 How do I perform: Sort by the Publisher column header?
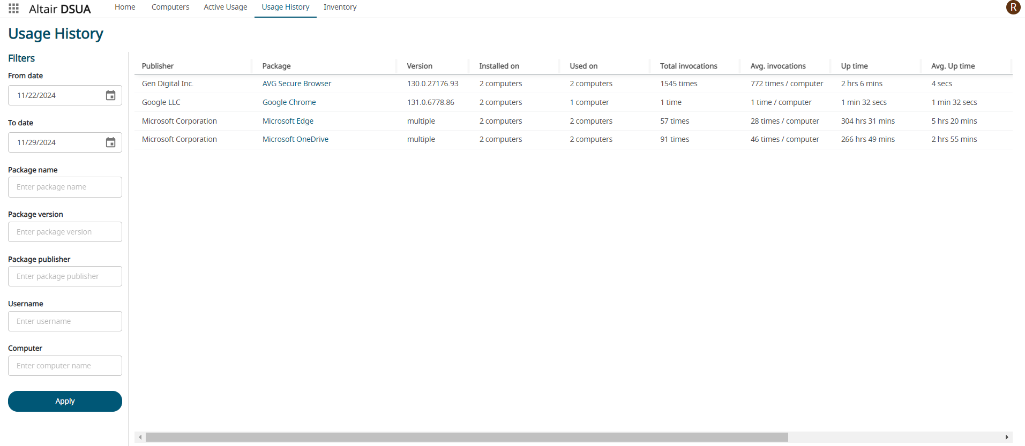(x=158, y=66)
